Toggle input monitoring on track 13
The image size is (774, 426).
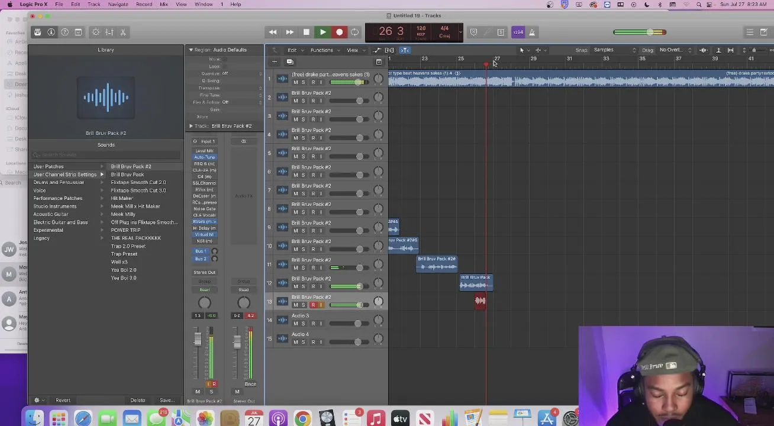[321, 305]
